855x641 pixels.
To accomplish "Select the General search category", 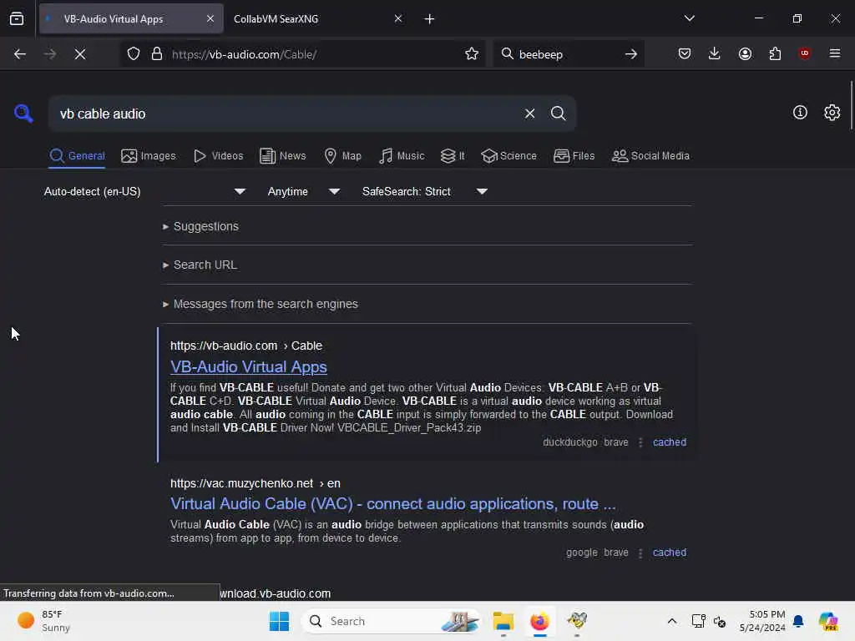I will (77, 156).
